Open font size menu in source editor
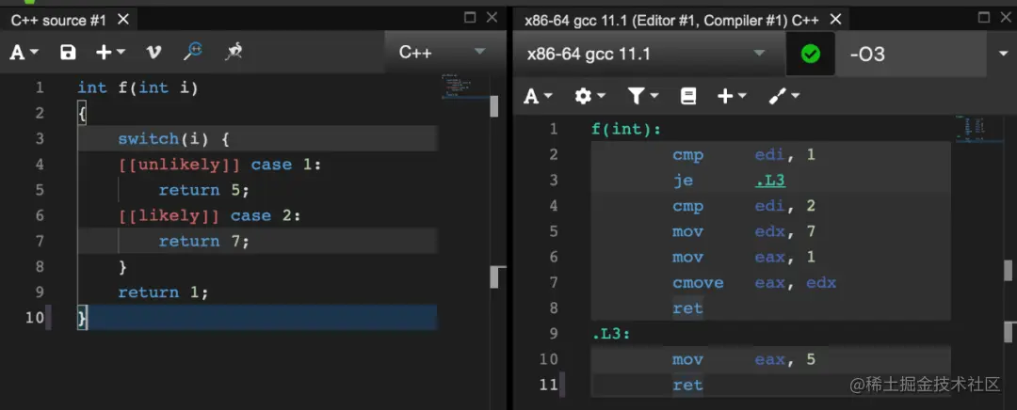This screenshot has width=1017, height=410. point(24,53)
